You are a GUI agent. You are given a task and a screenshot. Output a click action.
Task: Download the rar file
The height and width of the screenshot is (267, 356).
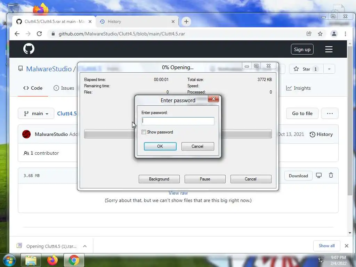point(298,176)
